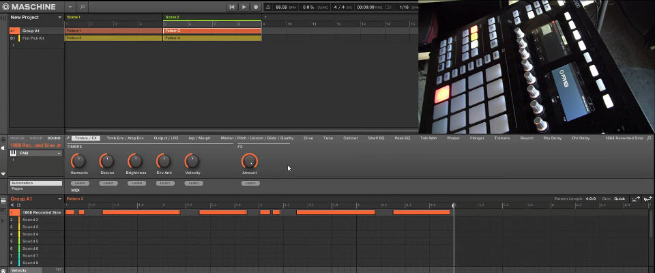Click Learn under the Harmonic knob
The width and height of the screenshot is (655, 273).
tap(80, 183)
